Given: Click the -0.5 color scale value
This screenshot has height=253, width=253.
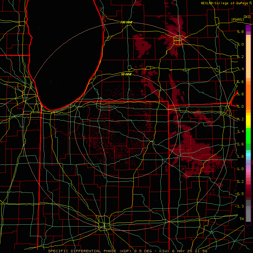Looking at the screenshot, I should 239,194.
